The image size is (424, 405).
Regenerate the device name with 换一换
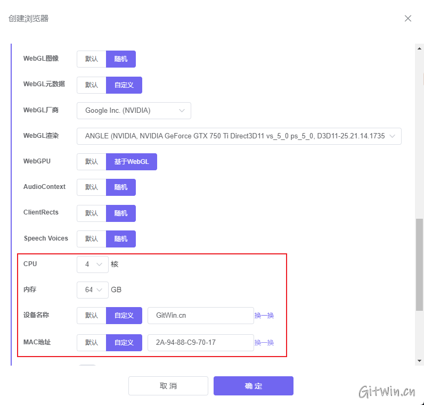pos(264,316)
